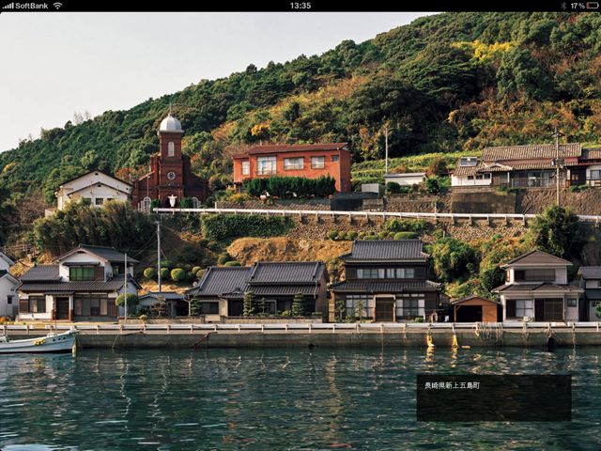Tap the cellular signal bars icon
The width and height of the screenshot is (601, 451).
[x=8, y=6]
